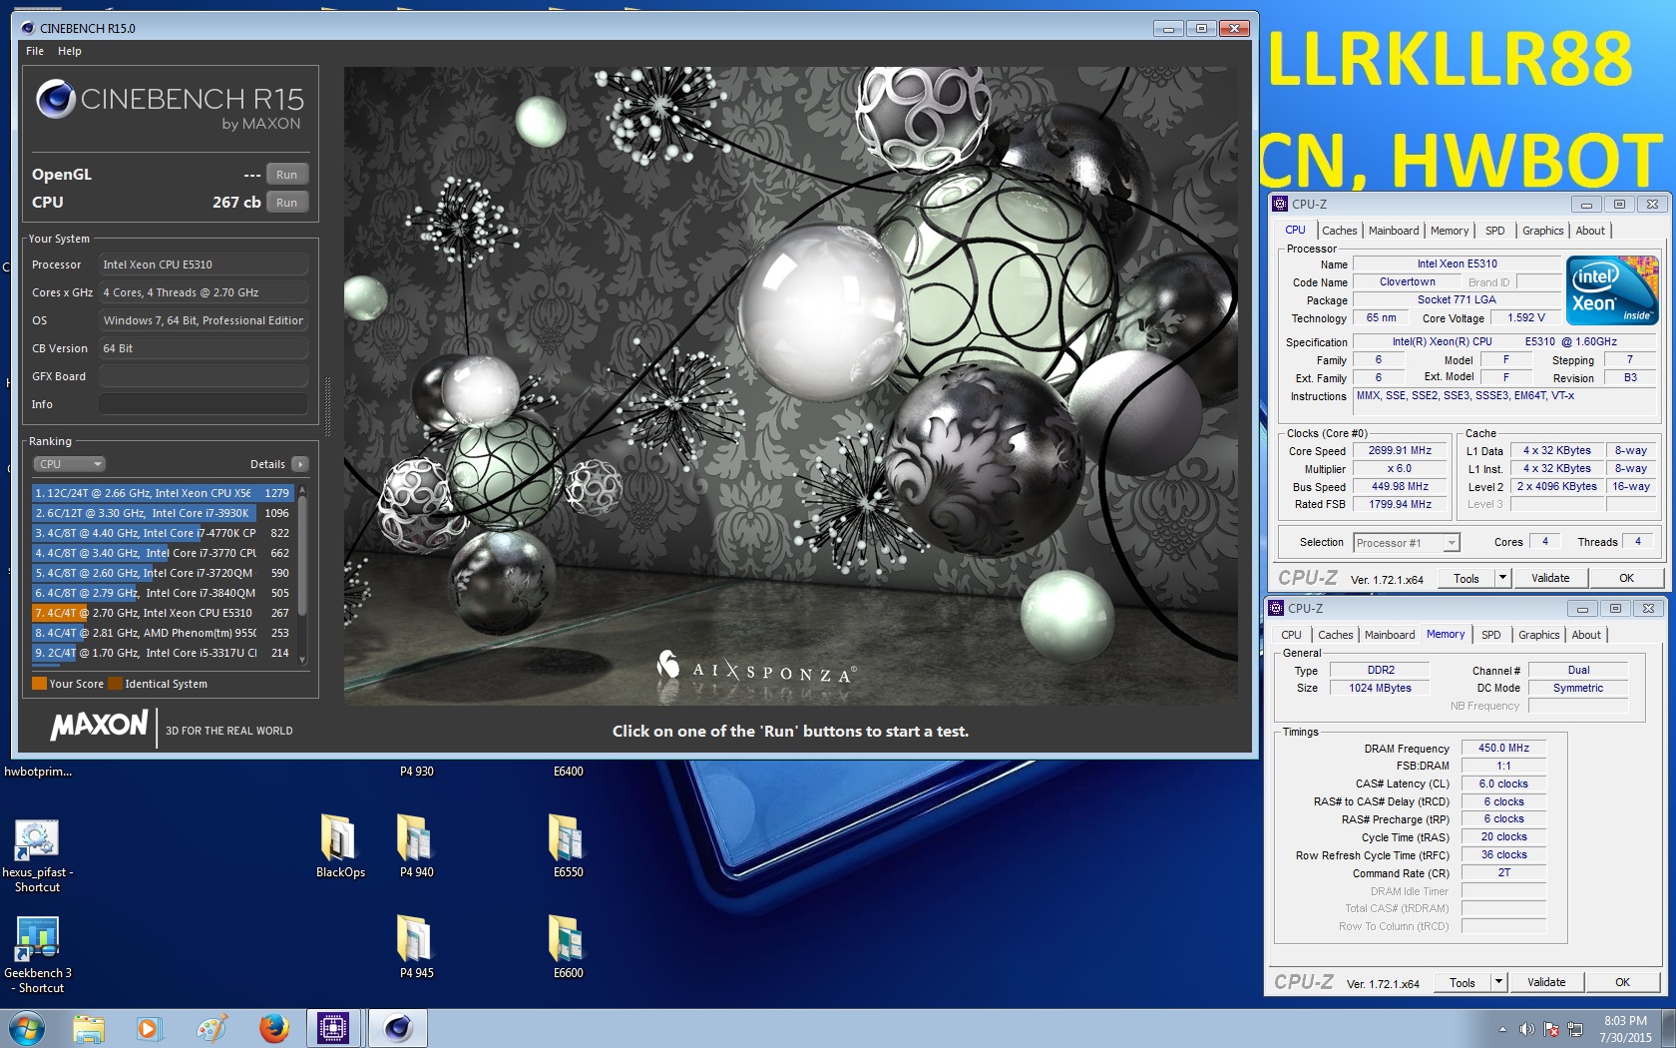Open the CPU ranking type dropdown

coord(69,464)
